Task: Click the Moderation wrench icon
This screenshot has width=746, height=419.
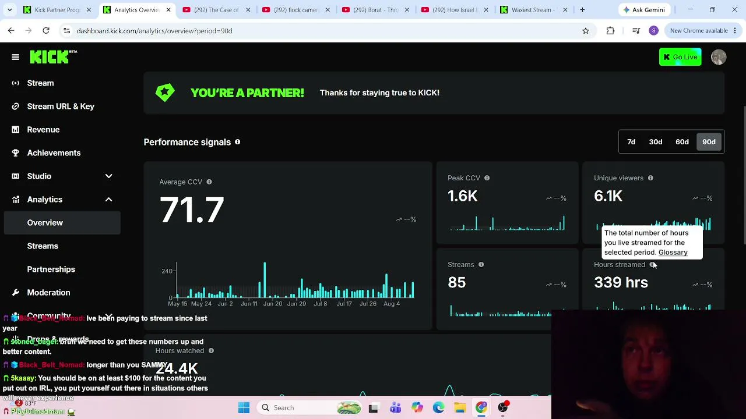Action: 16,293
